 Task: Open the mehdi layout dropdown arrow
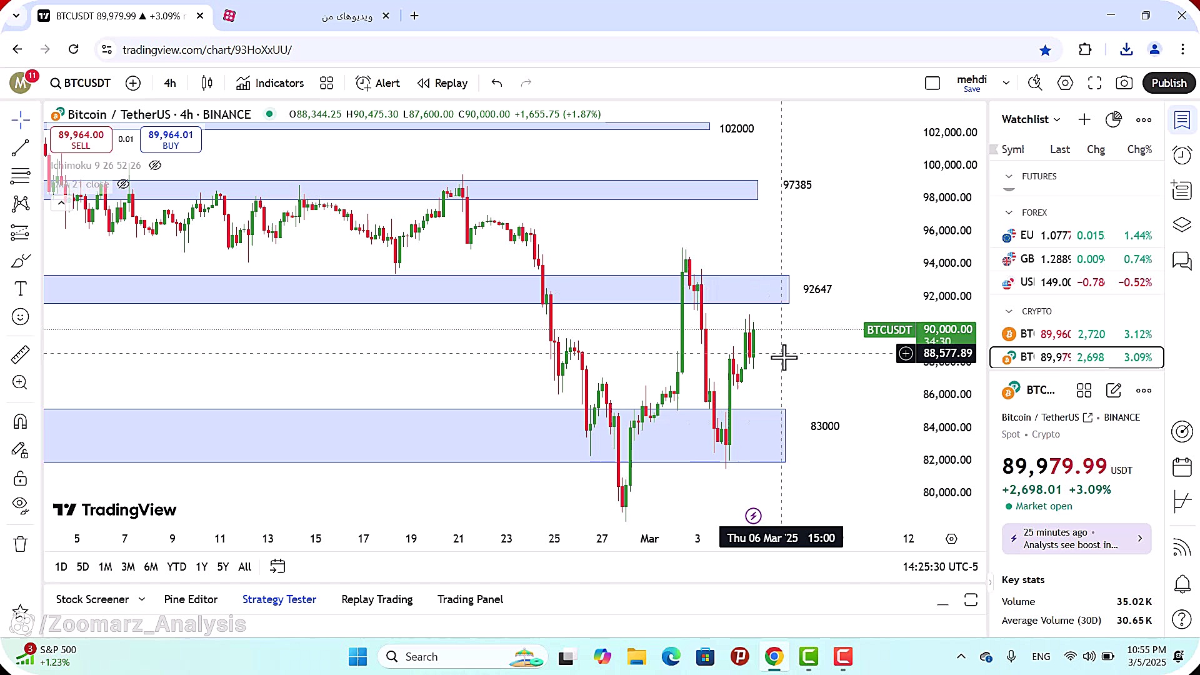tap(1006, 83)
